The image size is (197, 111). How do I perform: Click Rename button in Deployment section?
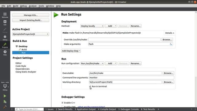(x=135, y=26)
